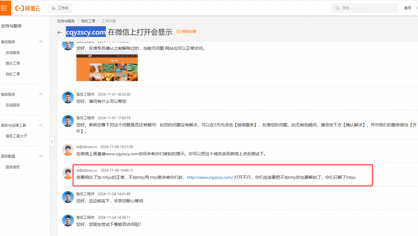Click the 工单详情 breadcrumb text
This screenshot has width=418, height=236.
pos(109,21)
